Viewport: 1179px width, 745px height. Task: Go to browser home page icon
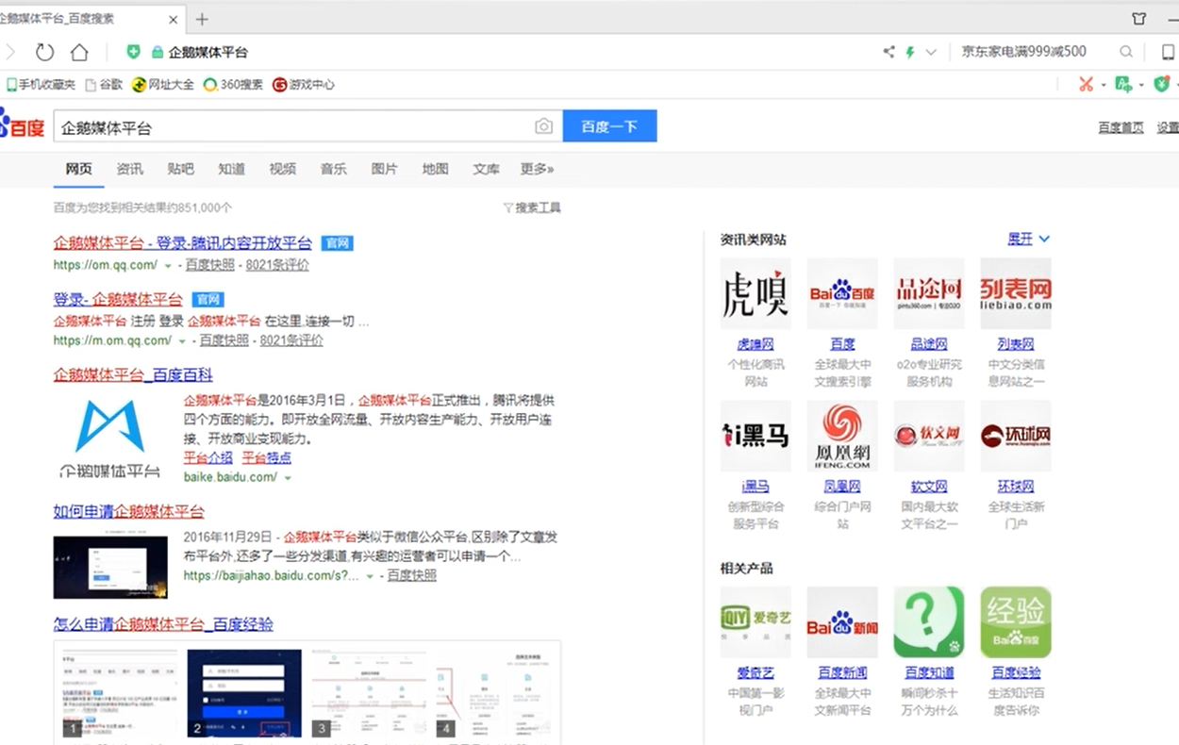79,52
